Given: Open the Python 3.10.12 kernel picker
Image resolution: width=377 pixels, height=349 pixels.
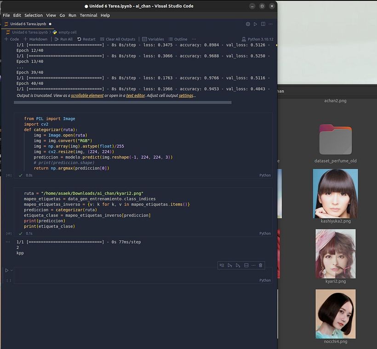Looking at the screenshot, I should pos(257,39).
